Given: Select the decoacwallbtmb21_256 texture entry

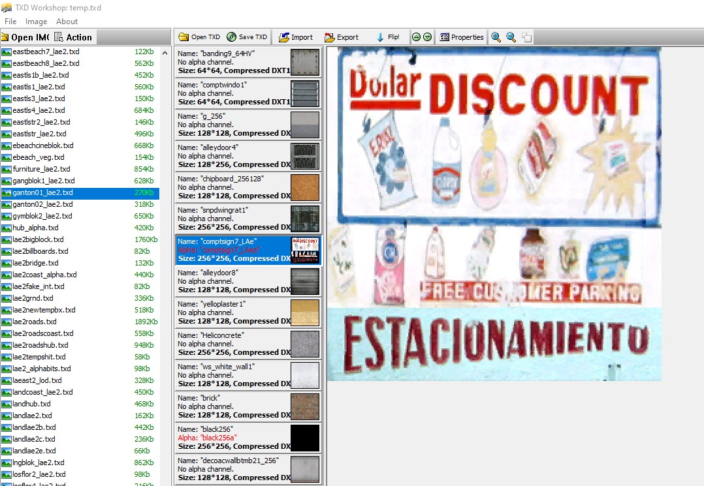Looking at the screenshot, I should pos(248,469).
